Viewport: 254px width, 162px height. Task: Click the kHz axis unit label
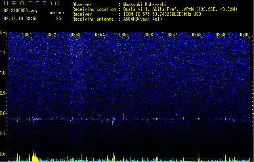[4, 33]
